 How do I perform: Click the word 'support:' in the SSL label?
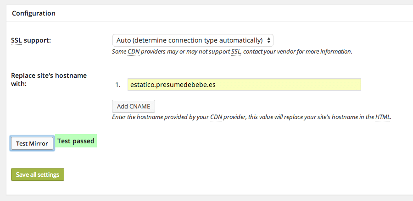point(38,41)
